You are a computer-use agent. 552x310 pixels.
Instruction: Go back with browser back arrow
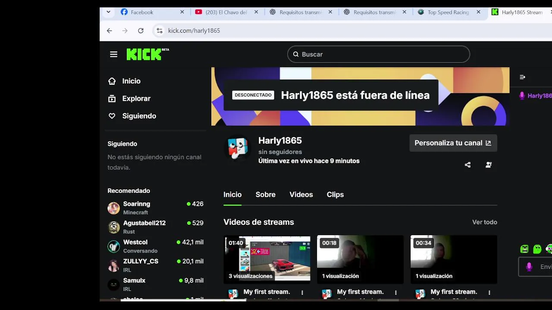point(109,31)
